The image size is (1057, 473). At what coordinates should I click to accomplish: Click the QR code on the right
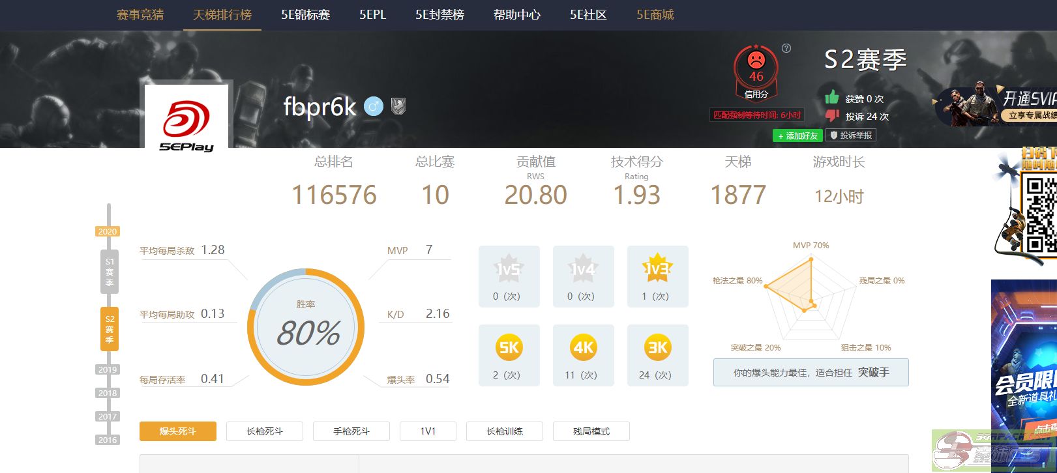point(1040,215)
